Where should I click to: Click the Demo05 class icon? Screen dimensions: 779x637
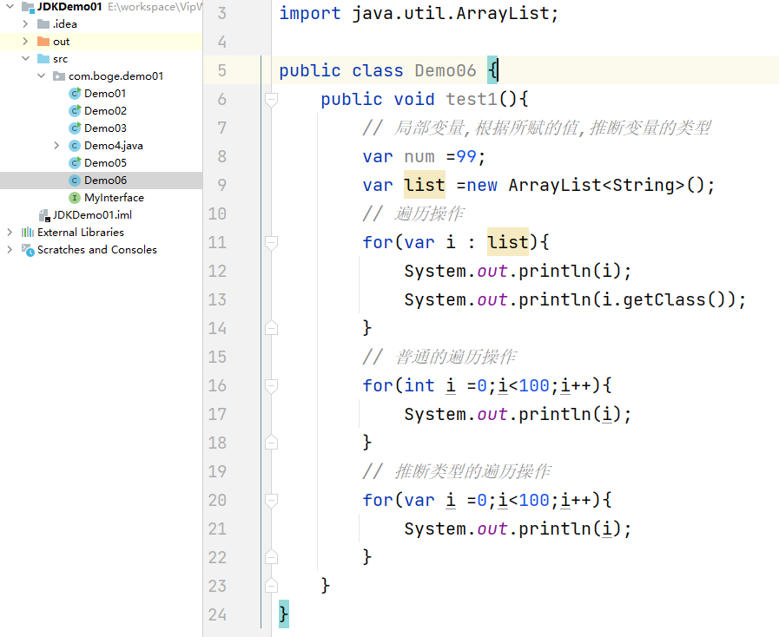[x=75, y=163]
